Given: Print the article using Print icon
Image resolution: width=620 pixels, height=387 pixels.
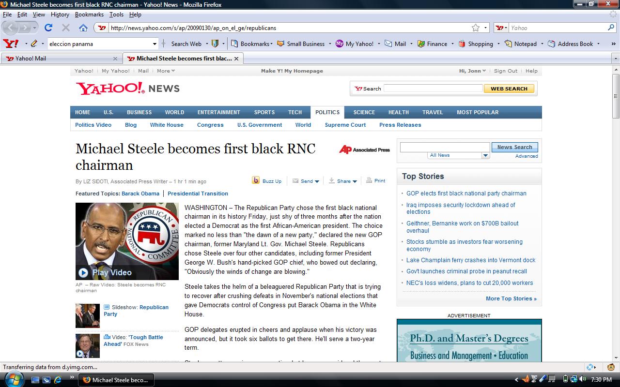Looking at the screenshot, I should click(369, 180).
